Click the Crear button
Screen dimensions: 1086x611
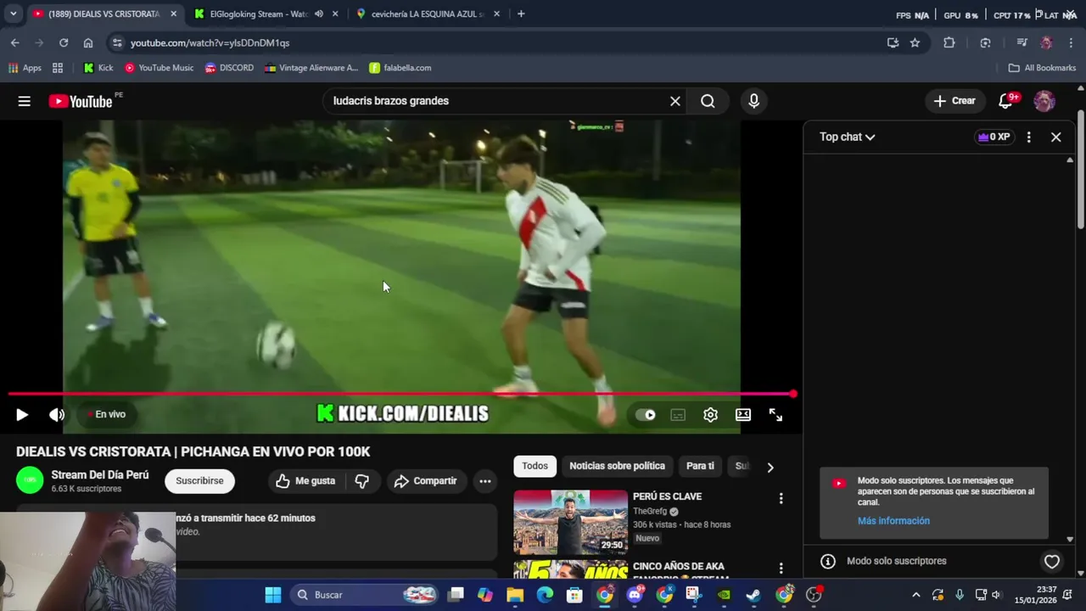click(955, 101)
